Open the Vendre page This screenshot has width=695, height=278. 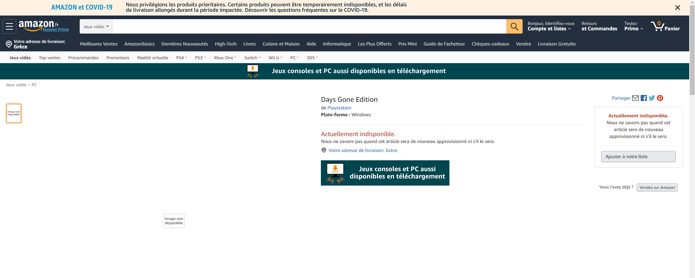(523, 44)
